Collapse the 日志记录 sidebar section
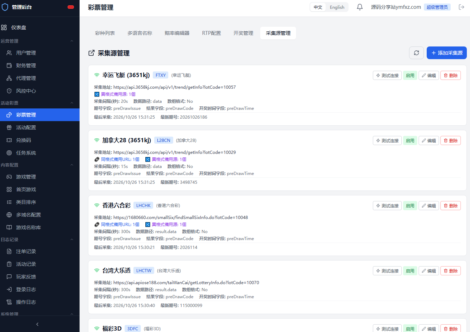 click(x=72, y=239)
